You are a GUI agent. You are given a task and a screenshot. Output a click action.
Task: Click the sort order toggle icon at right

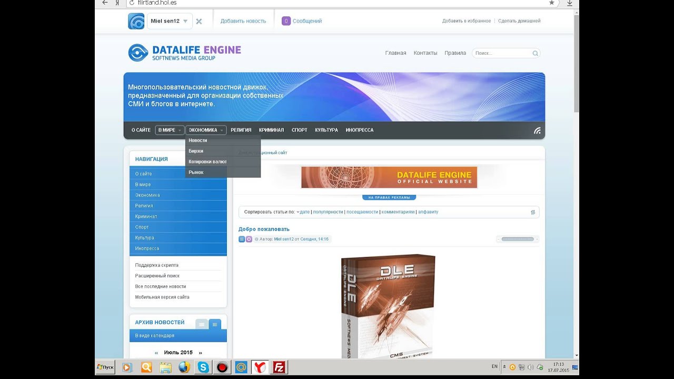[533, 212]
